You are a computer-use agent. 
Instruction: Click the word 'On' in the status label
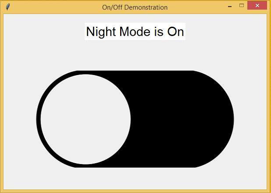point(176,32)
